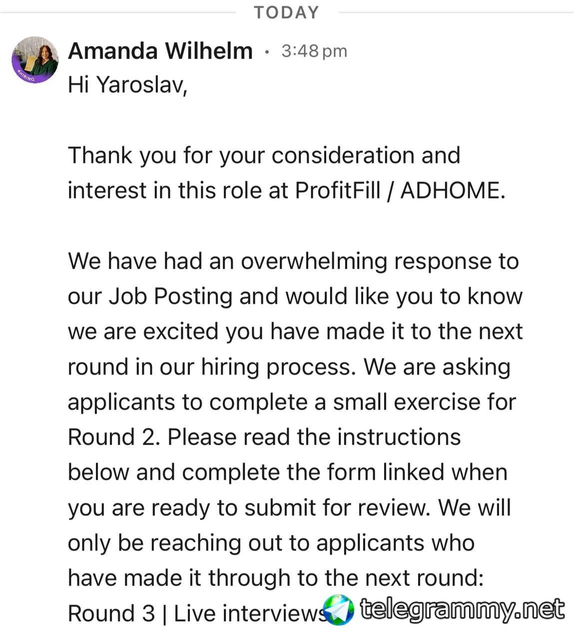Click the 'Thank you for your consideration' line
The width and height of the screenshot is (574, 640).
tap(264, 155)
